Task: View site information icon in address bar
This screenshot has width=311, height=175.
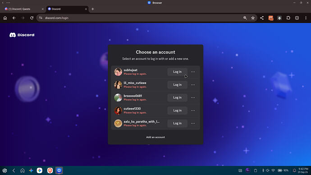Action: click(x=41, y=18)
